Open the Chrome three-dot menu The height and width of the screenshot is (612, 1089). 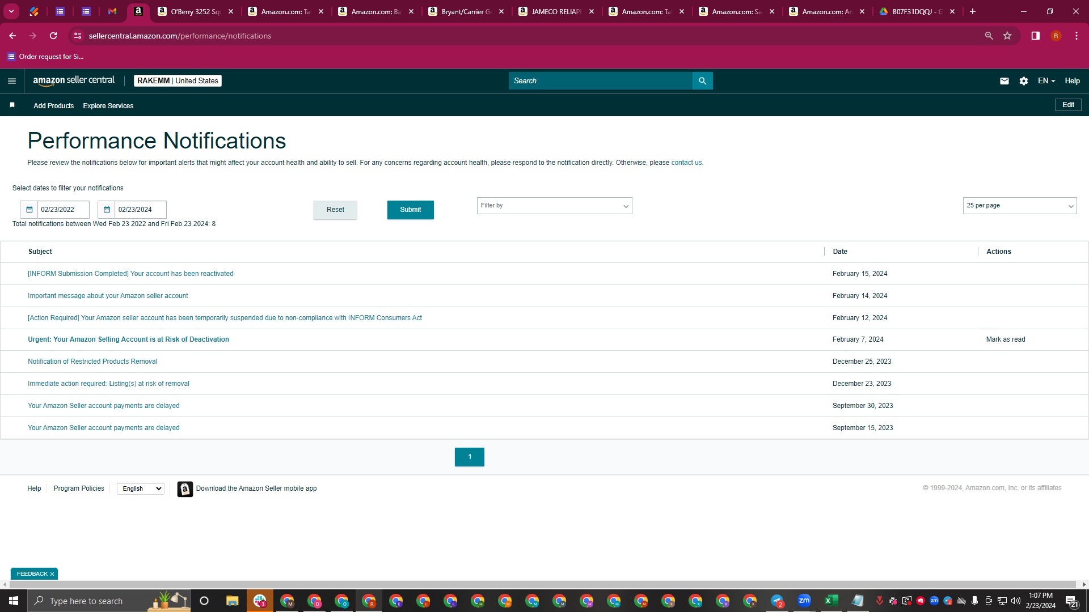coord(1076,36)
